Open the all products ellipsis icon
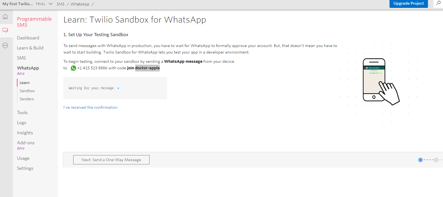 click(x=5, y=45)
